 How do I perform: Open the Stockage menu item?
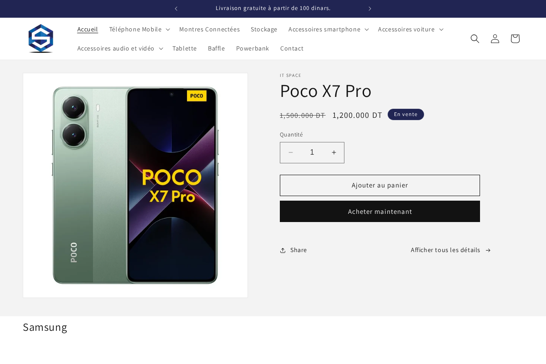pos(264,29)
